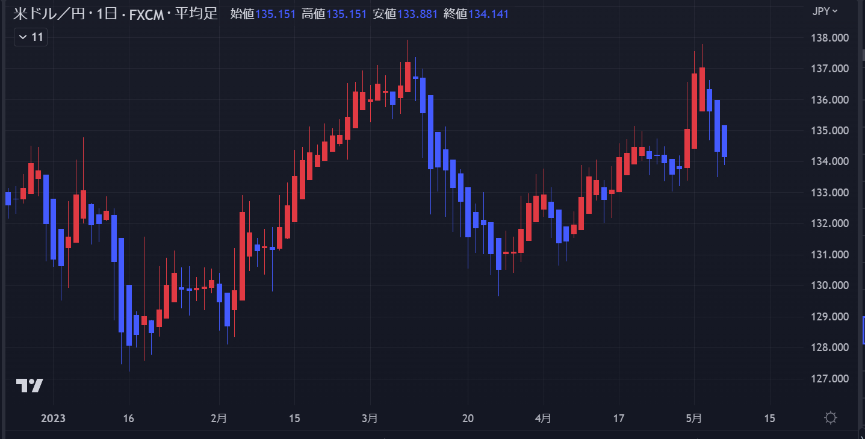The height and width of the screenshot is (439, 865).
Task: Select the 平均足 chart type label
Action: 196,14
